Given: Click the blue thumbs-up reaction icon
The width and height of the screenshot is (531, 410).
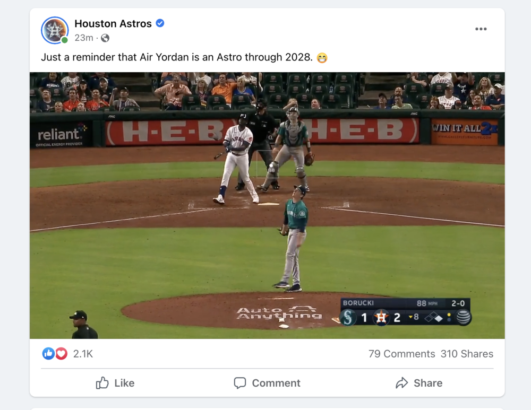Looking at the screenshot, I should coord(48,353).
